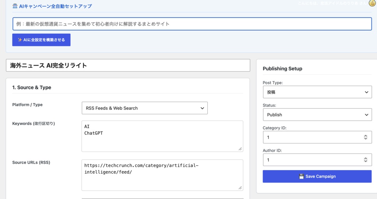Click the Category ID number field
377x199 pixels.
[317, 137]
